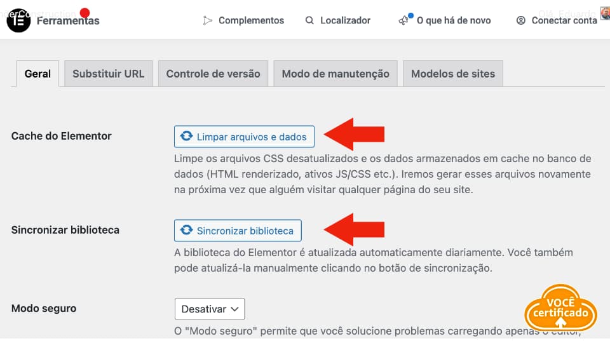Click the Ferramentas page title
The height and width of the screenshot is (343, 610).
pos(68,20)
